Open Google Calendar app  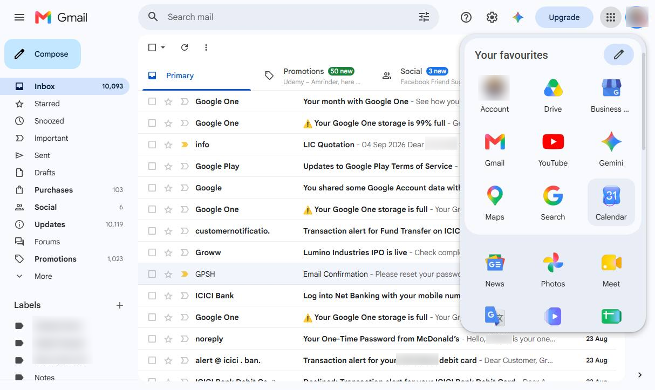pos(611,202)
